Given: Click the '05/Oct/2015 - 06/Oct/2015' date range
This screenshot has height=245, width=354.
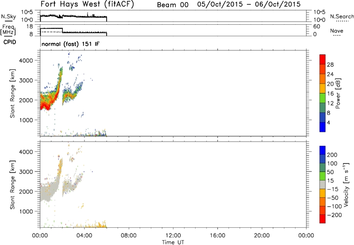Looking at the screenshot, I should pyautogui.click(x=249, y=4).
